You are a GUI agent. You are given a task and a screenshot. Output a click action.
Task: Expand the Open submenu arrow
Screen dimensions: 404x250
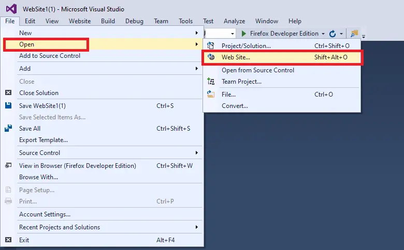[197, 44]
